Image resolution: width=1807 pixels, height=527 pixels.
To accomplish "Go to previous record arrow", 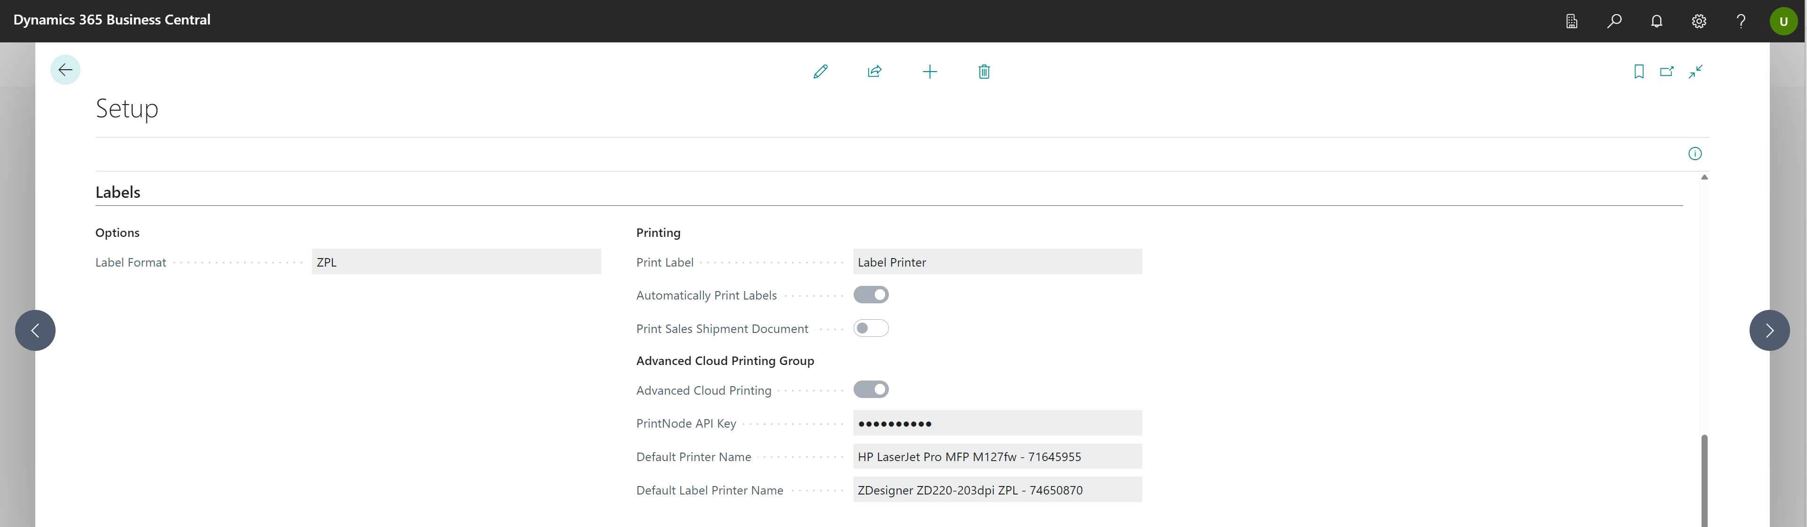I will coord(35,331).
